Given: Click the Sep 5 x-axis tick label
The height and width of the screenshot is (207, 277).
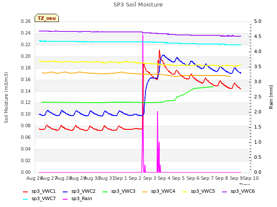Looking at the screenshot, I should [178, 178].
